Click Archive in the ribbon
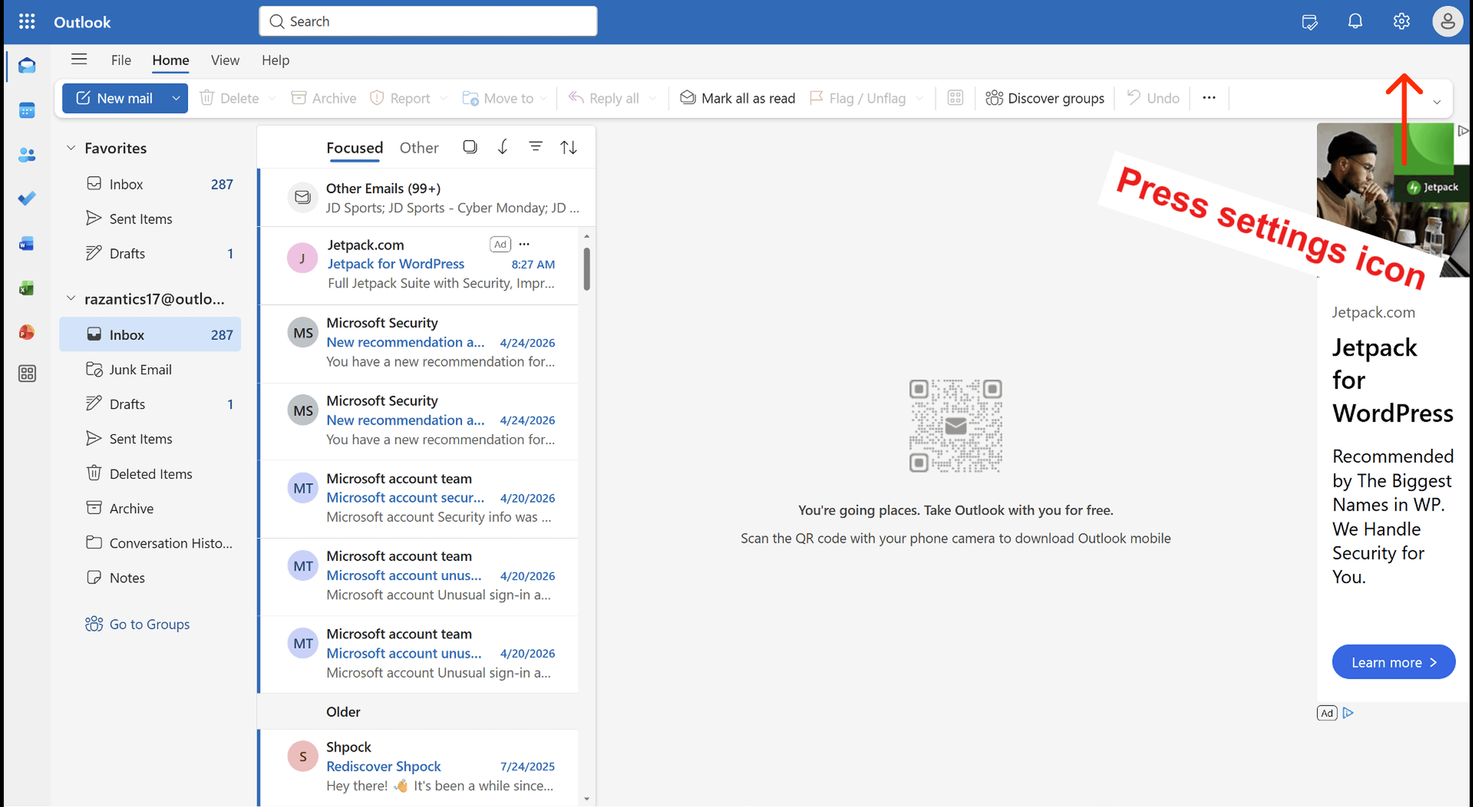This screenshot has width=1473, height=807. tap(323, 98)
